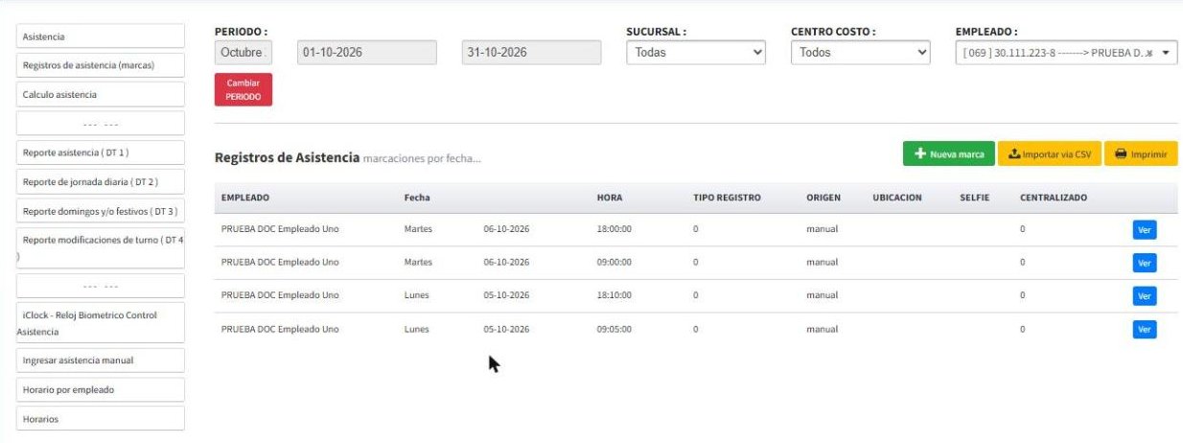Screen dimensions: 1183x443
Task: Click the upload icon on Importar via CSV
Action: (x=1014, y=153)
